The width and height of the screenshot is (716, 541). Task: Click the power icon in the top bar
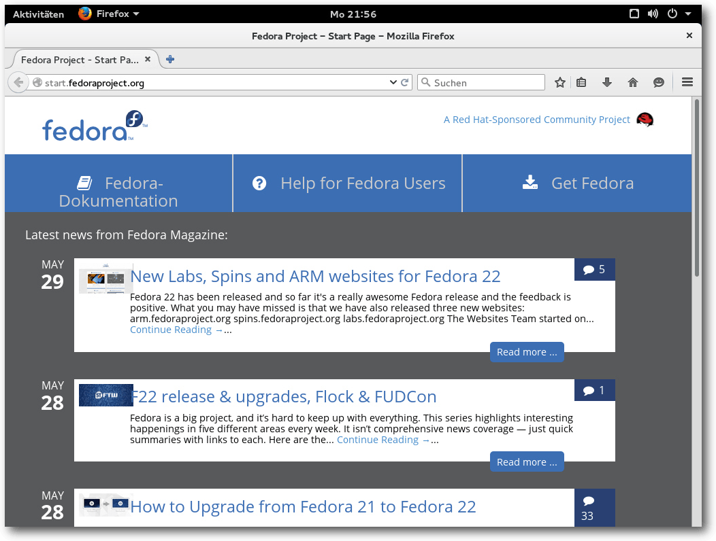(672, 14)
